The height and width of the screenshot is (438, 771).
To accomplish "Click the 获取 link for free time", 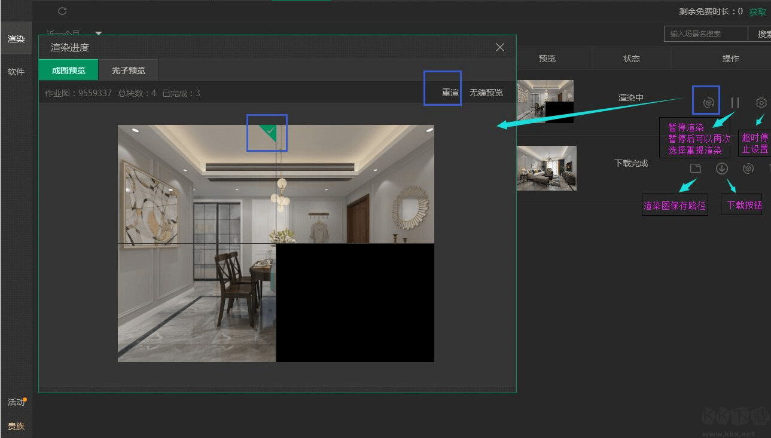I will 757,12.
